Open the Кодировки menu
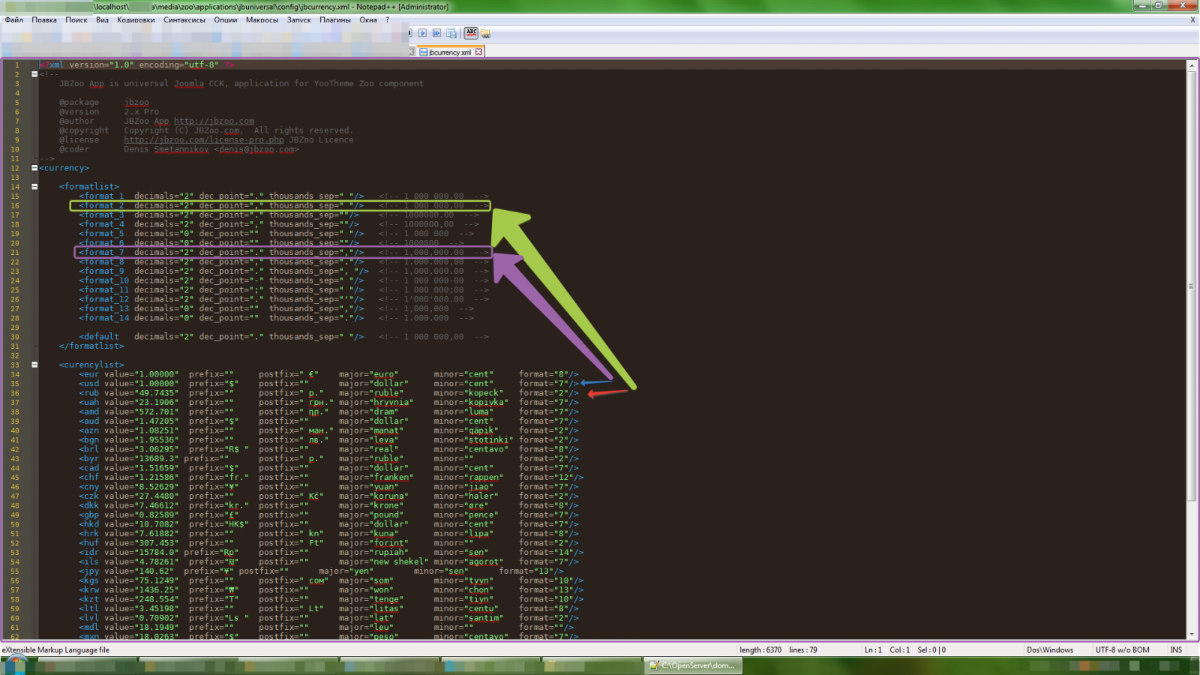Screen dimensions: 1200x675 click(136, 20)
